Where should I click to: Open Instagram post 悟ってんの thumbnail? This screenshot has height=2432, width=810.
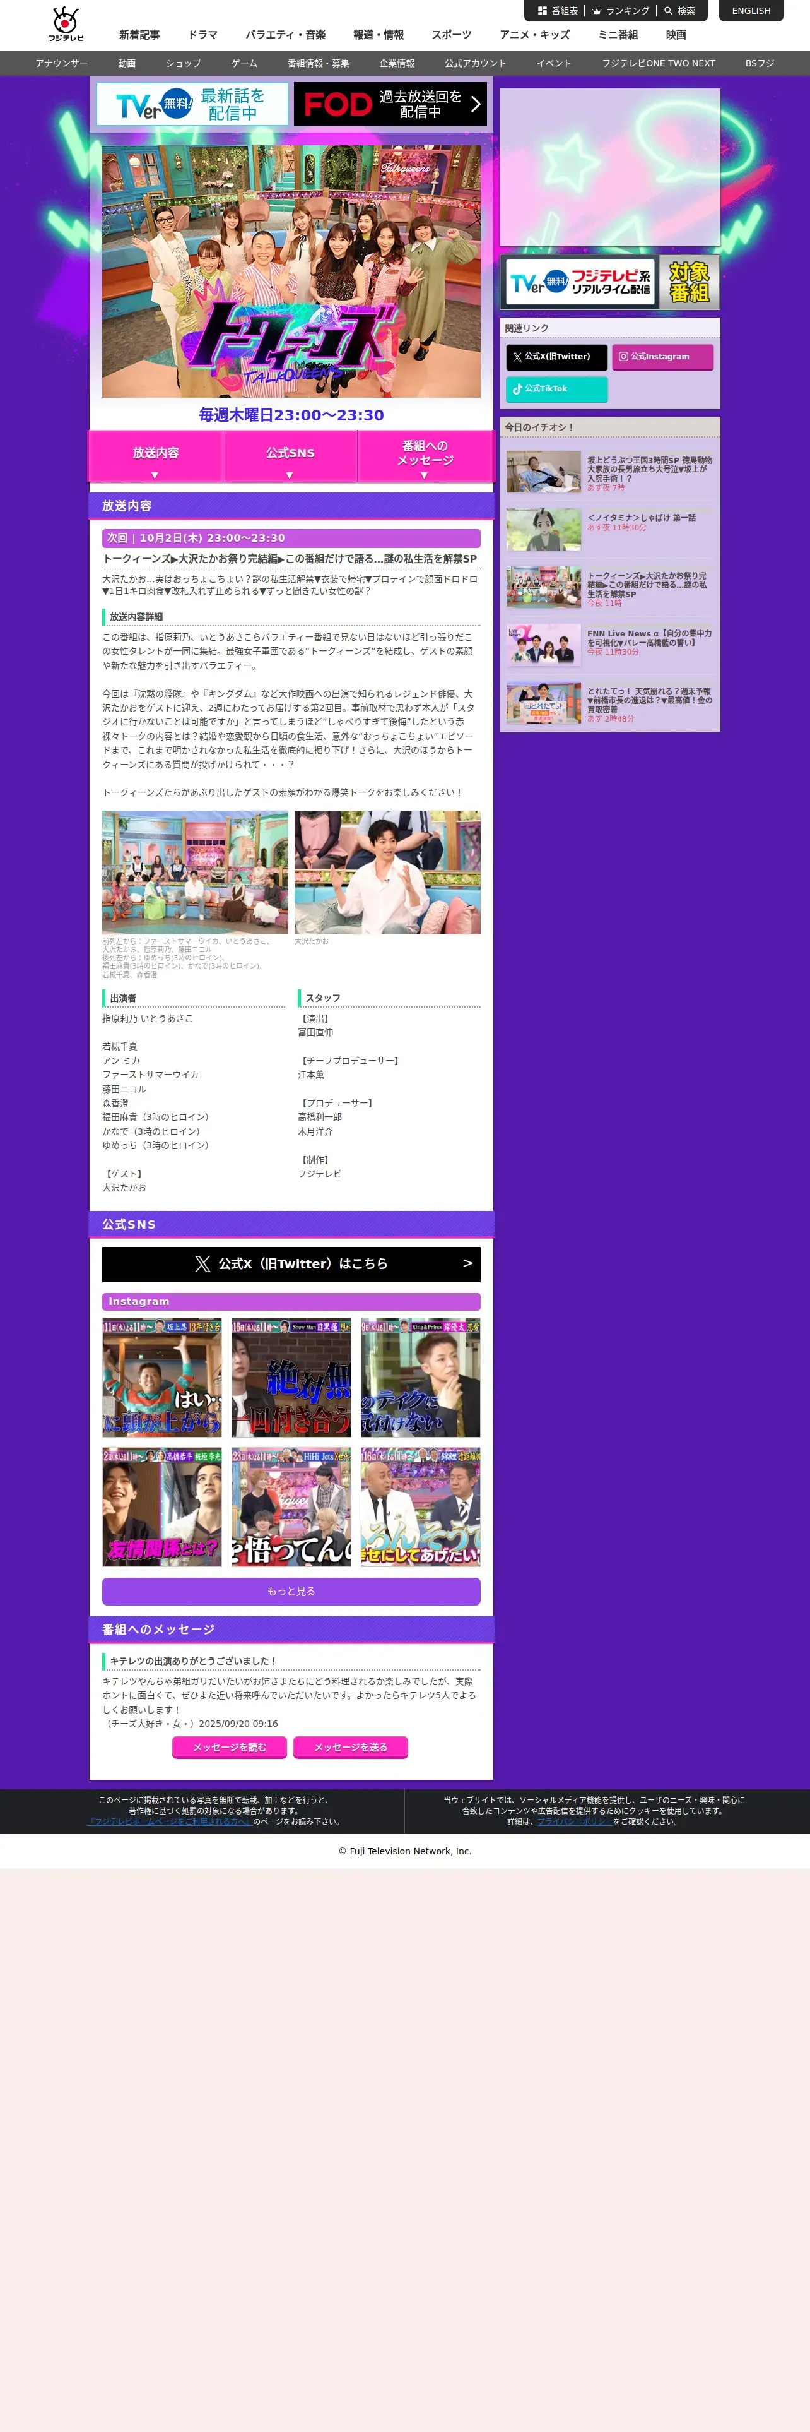[x=291, y=1507]
